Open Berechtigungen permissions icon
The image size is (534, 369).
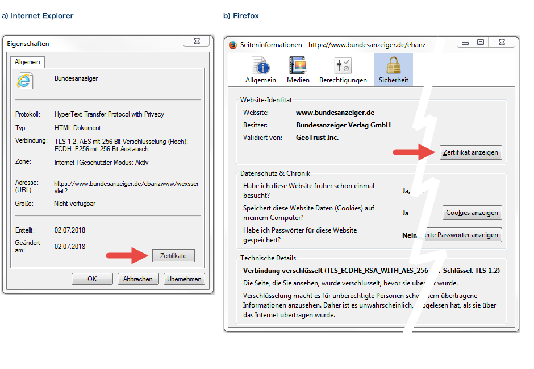(343, 65)
